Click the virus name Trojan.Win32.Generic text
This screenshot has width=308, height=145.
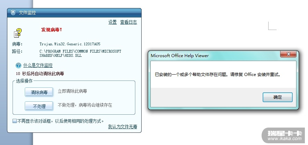pos(70,44)
